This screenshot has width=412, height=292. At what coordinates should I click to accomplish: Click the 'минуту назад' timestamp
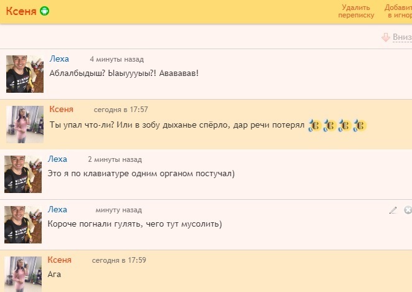pyautogui.click(x=119, y=210)
